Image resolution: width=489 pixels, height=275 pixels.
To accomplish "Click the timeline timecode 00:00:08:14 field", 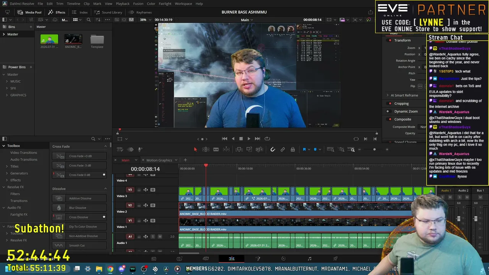I will pos(145,169).
